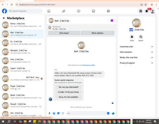Click the back arrow beside Marketplace
Viewport: 159px width, 124px height.
click(x=4, y=18)
